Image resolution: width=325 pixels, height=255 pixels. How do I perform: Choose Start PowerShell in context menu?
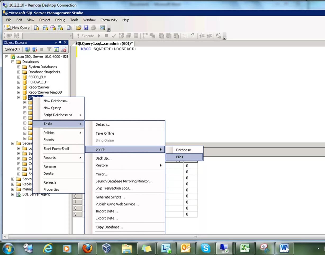tap(58, 149)
